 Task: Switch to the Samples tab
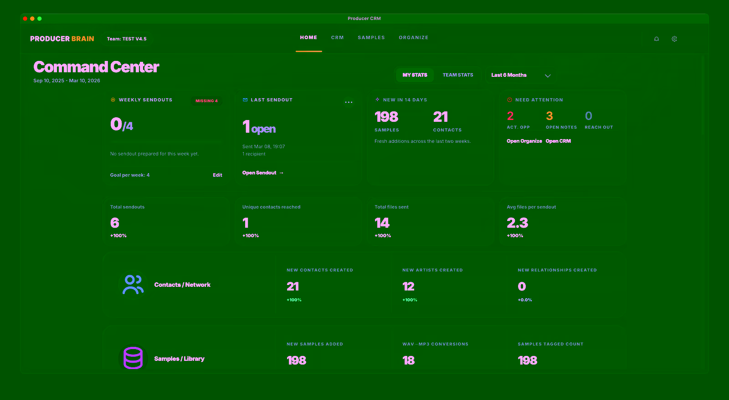(371, 38)
